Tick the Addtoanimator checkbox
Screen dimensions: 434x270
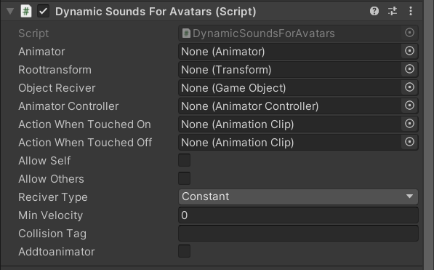(x=185, y=251)
